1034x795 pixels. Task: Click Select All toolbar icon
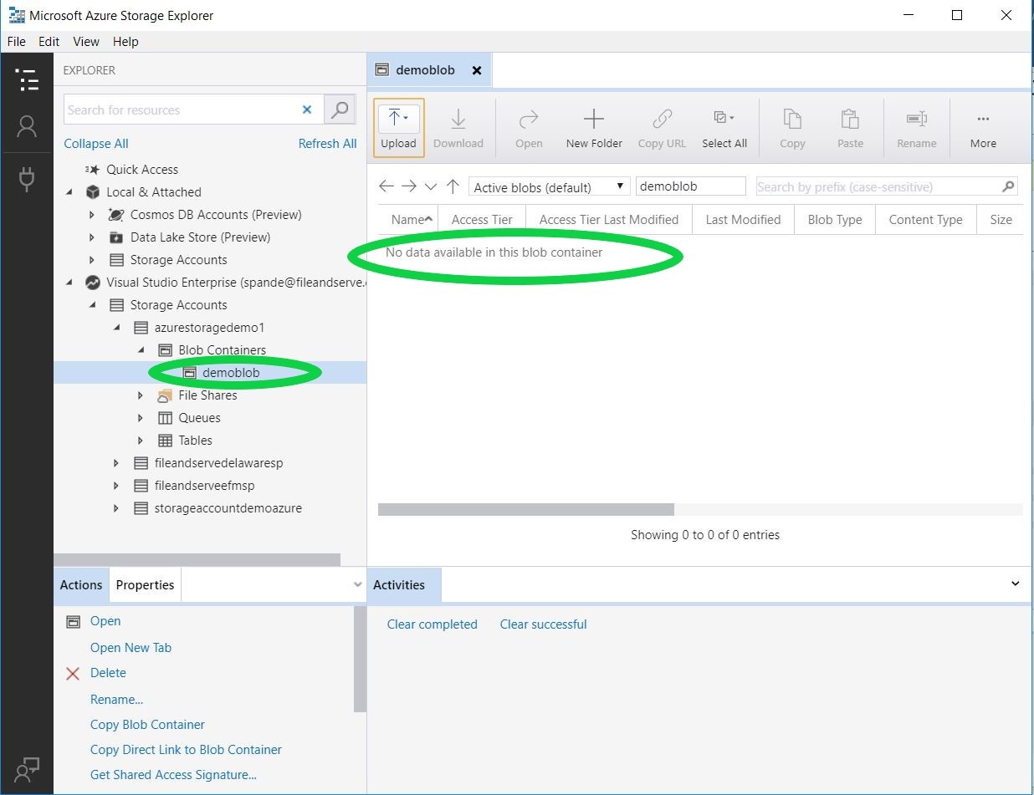click(x=724, y=128)
